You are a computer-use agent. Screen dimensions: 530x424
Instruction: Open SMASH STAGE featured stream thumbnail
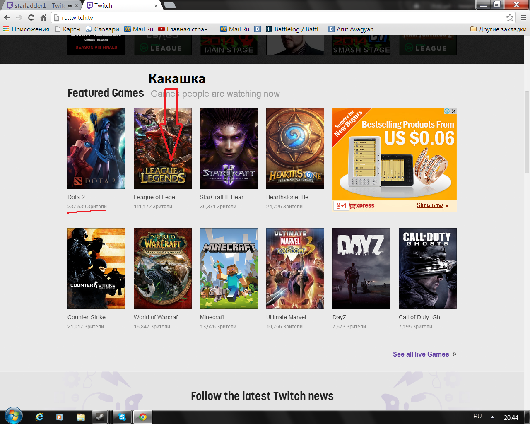(x=361, y=45)
